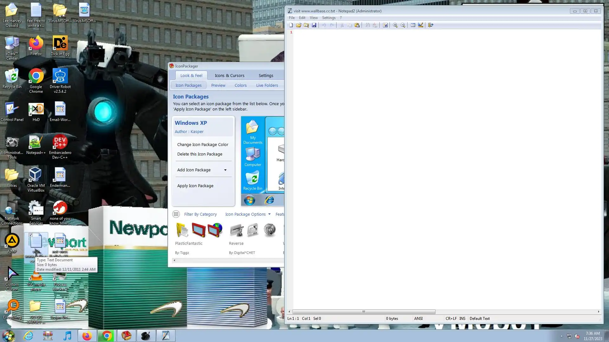Save the document using the floppy icon

point(314,25)
